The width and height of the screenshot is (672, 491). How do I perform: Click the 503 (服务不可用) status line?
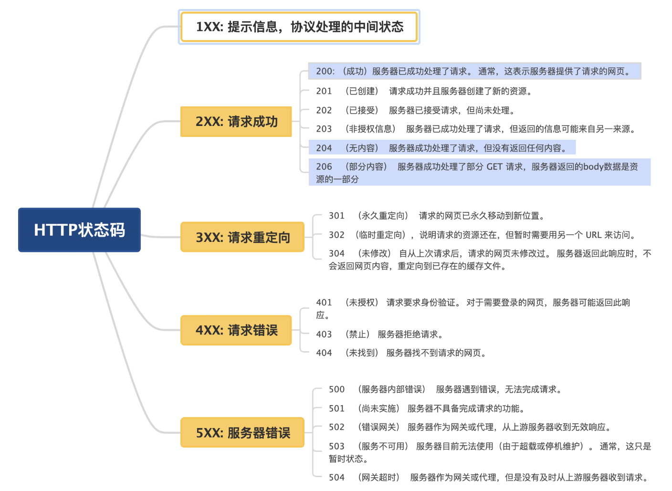(490, 452)
